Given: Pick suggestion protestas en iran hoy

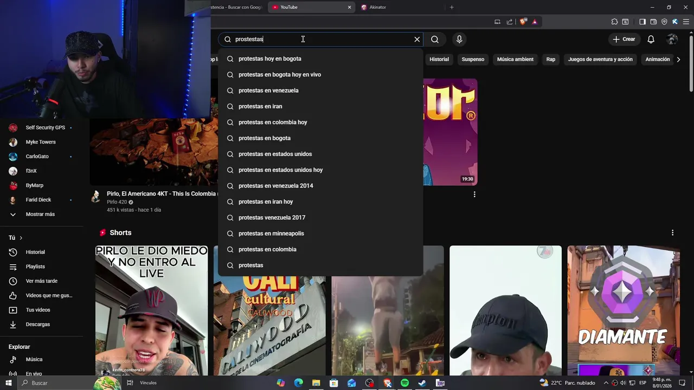Looking at the screenshot, I should 320,201.
